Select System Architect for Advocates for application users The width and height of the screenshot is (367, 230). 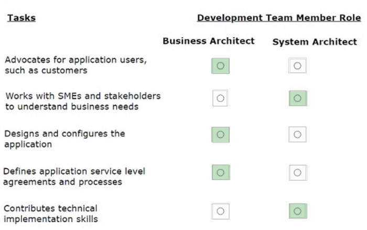(x=297, y=65)
